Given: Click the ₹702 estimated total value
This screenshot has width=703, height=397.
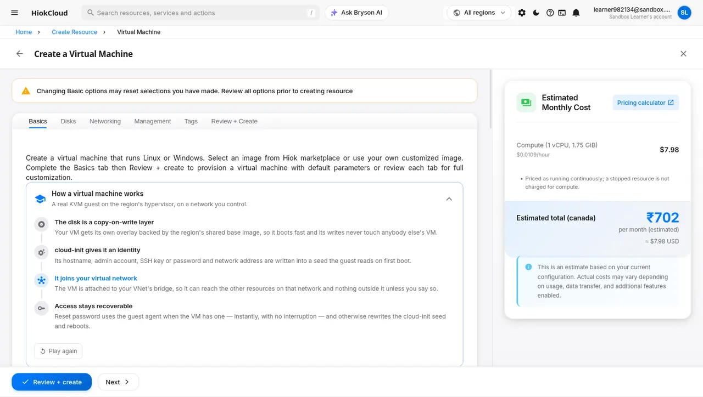Looking at the screenshot, I should point(662,218).
